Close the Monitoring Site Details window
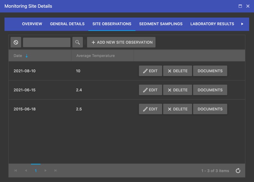Viewport: 254px width, 182px height. [x=248, y=6]
